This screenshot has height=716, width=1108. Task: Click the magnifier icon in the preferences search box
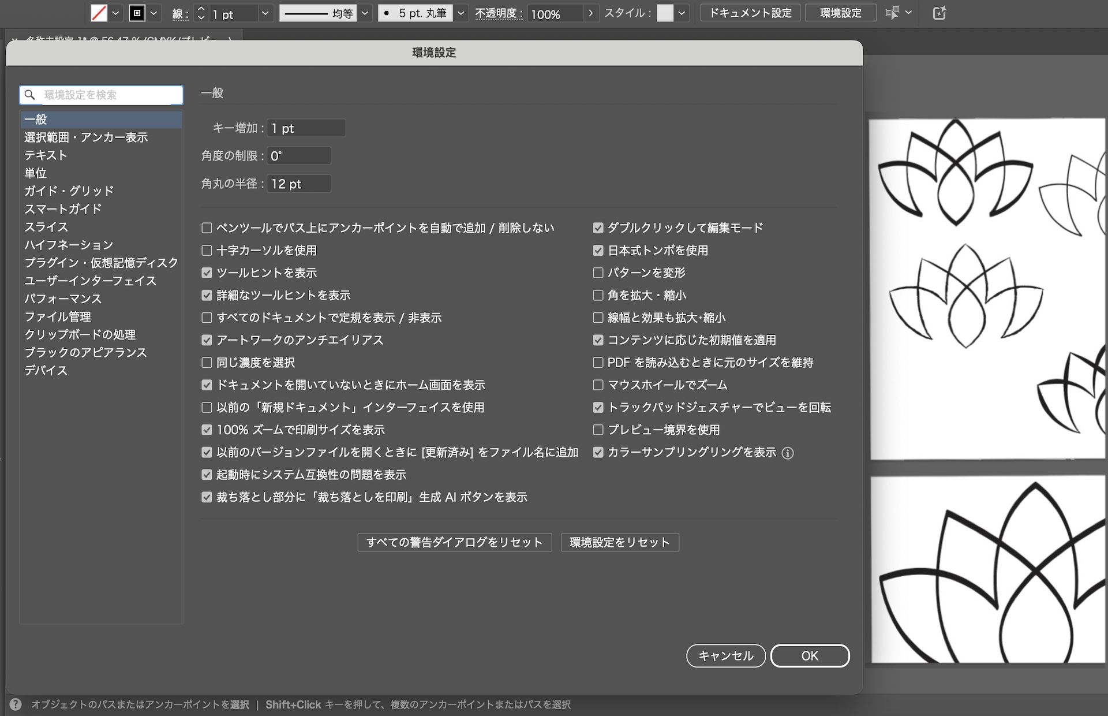coord(29,95)
